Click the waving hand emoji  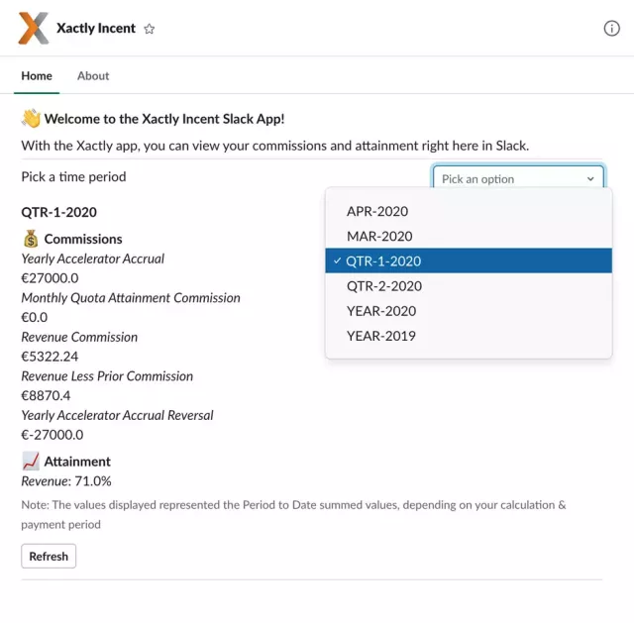[x=31, y=119]
